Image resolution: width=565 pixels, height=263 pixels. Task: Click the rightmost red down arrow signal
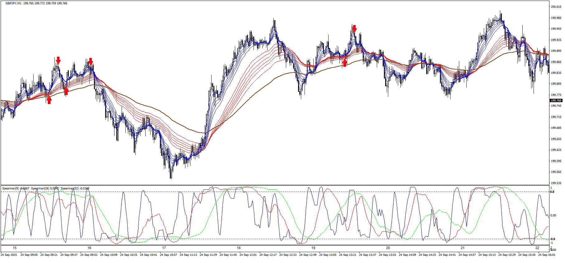click(x=354, y=29)
